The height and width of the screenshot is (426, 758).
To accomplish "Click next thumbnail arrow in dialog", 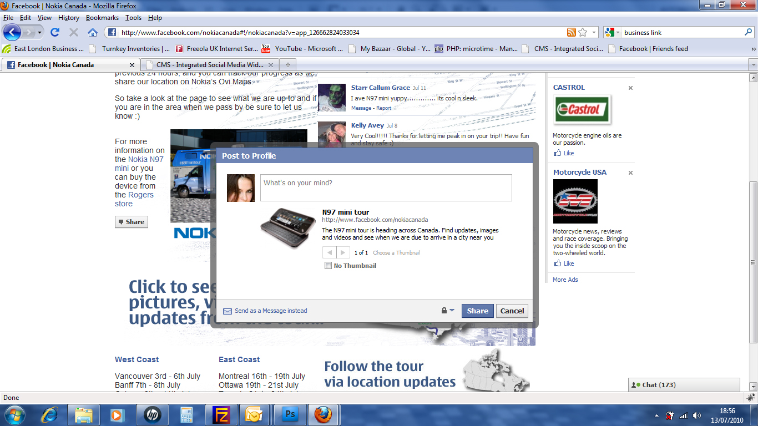I will tap(343, 252).
